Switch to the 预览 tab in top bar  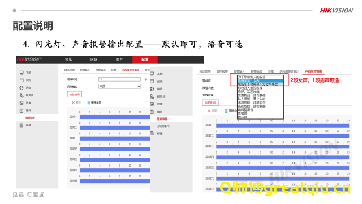click(68, 59)
